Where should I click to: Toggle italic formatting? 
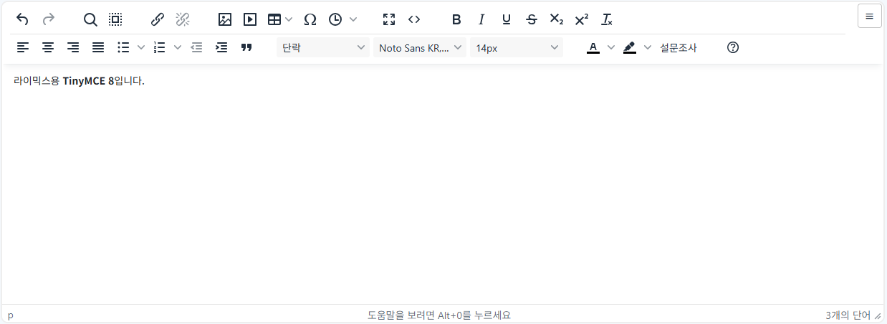[481, 19]
